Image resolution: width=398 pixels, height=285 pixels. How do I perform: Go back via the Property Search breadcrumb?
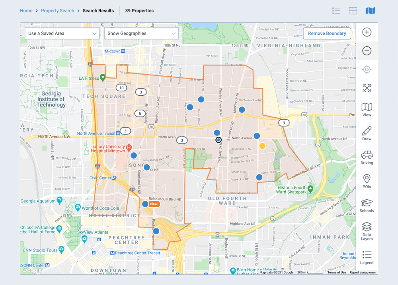pyautogui.click(x=57, y=11)
